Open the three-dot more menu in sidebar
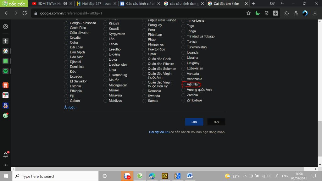Screen dimensions: 322x181 click(6, 165)
